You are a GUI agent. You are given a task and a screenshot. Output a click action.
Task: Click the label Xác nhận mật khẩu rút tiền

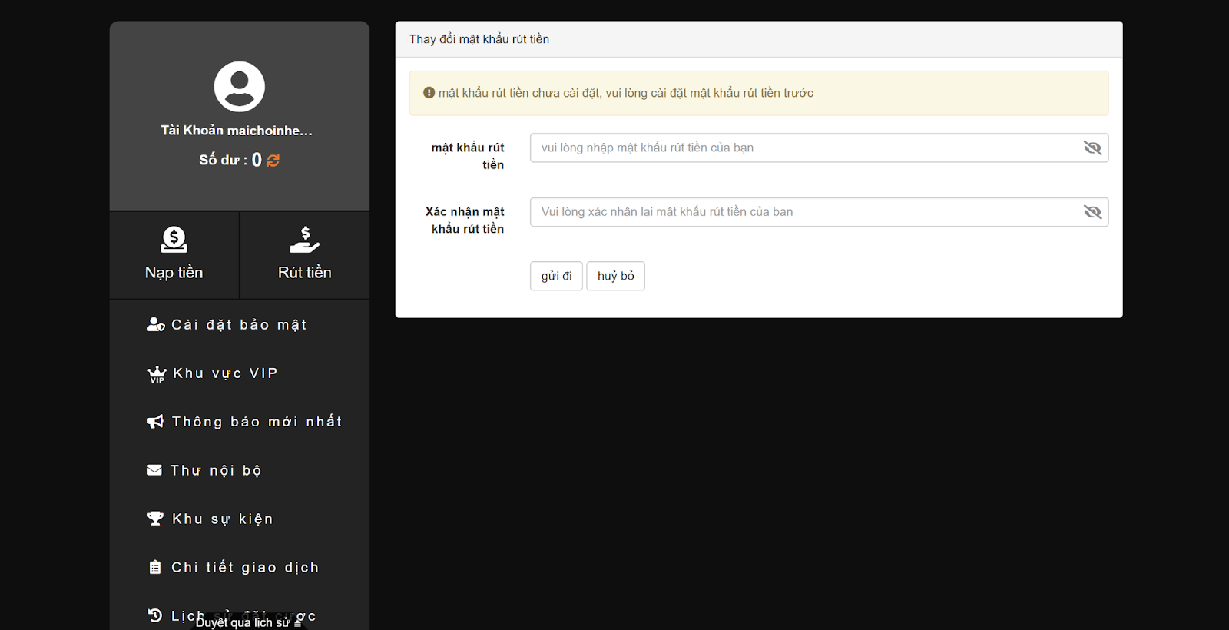(x=465, y=220)
